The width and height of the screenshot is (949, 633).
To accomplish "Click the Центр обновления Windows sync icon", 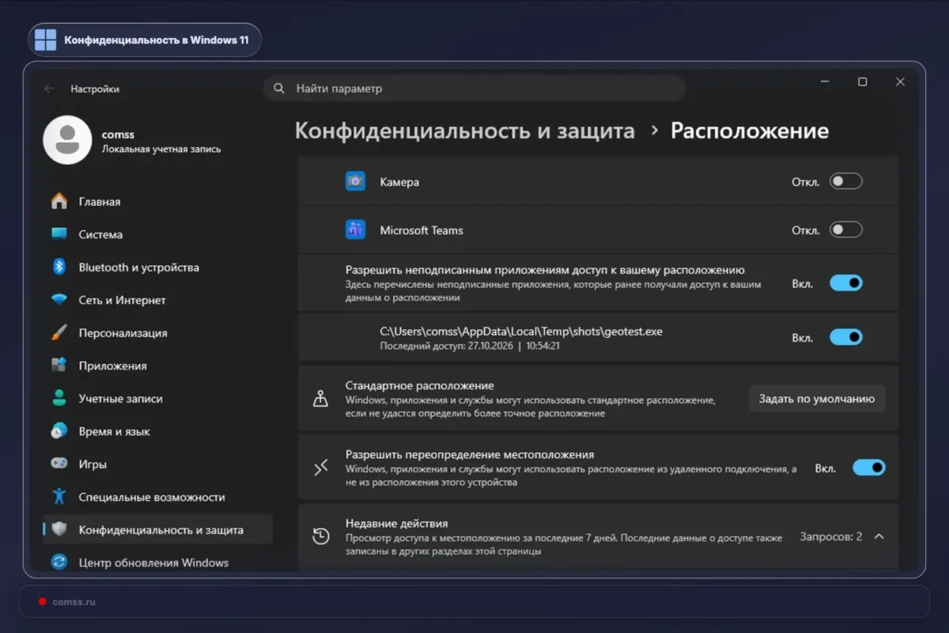I will (x=59, y=563).
